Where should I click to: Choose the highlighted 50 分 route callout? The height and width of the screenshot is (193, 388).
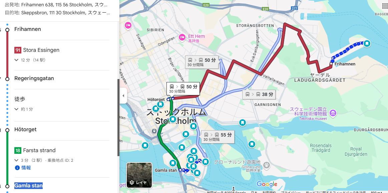[183, 89]
